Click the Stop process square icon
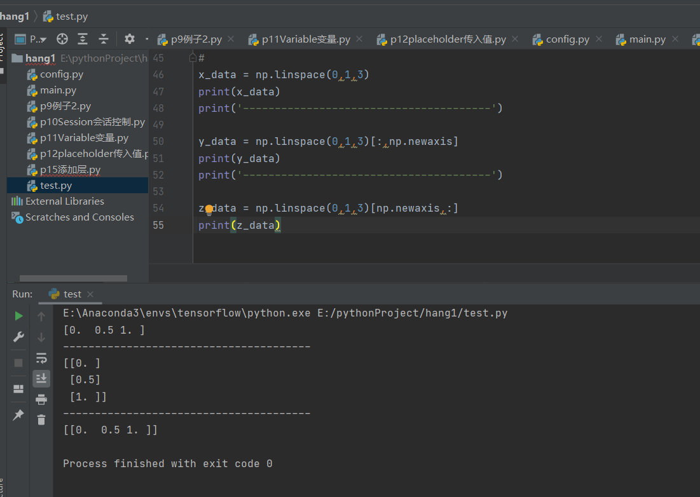 coord(18,363)
